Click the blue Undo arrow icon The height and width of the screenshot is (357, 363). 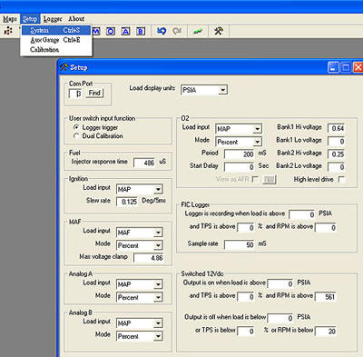(162, 31)
